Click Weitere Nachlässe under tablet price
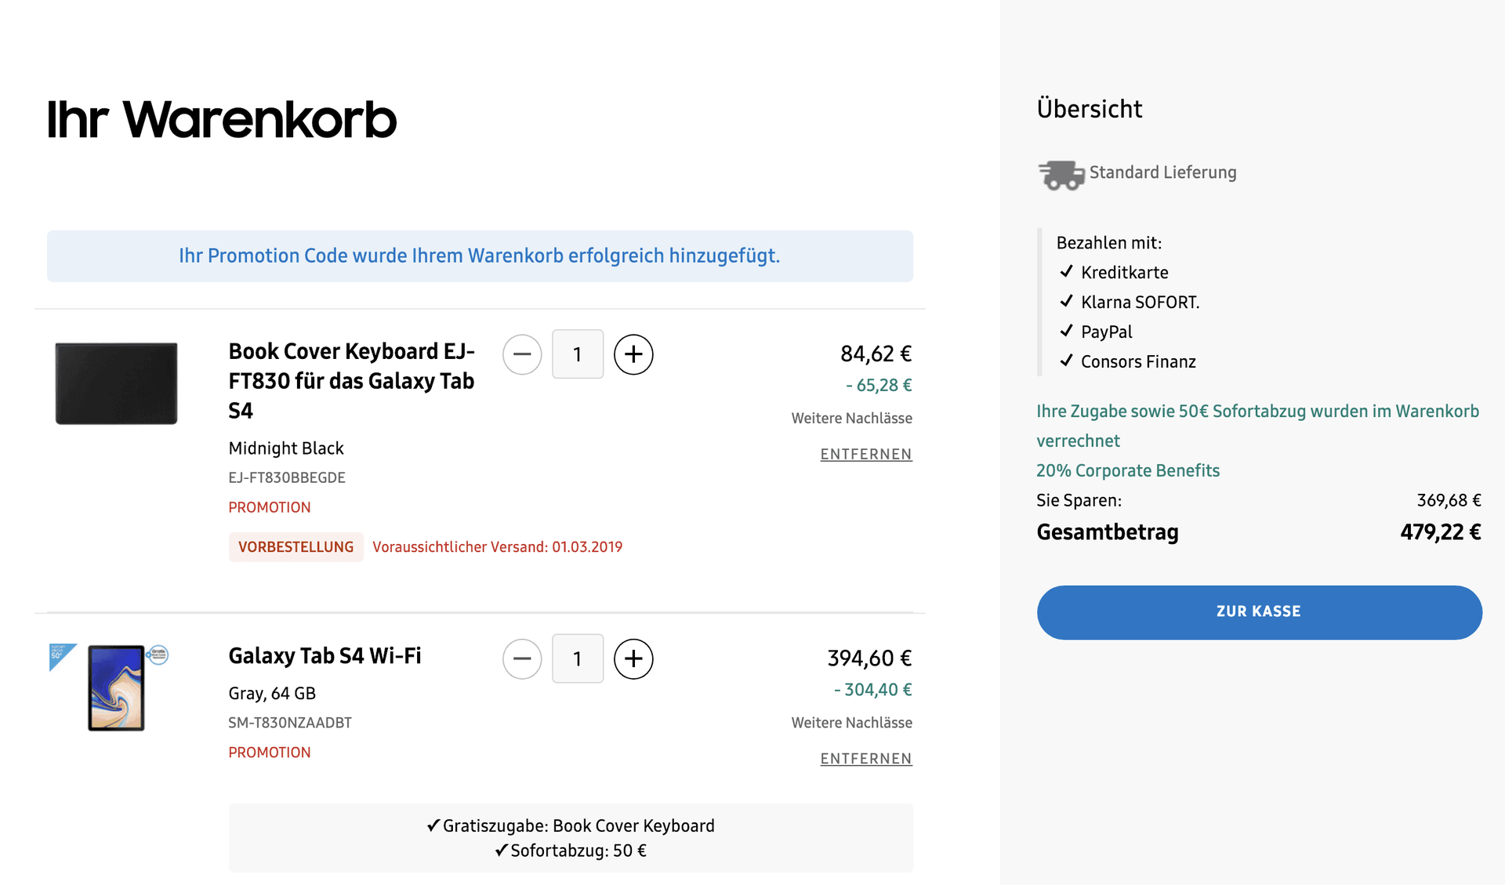 tap(851, 723)
